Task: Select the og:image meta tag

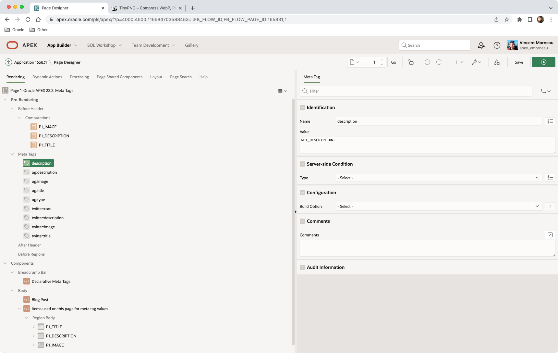Action: 40,182
